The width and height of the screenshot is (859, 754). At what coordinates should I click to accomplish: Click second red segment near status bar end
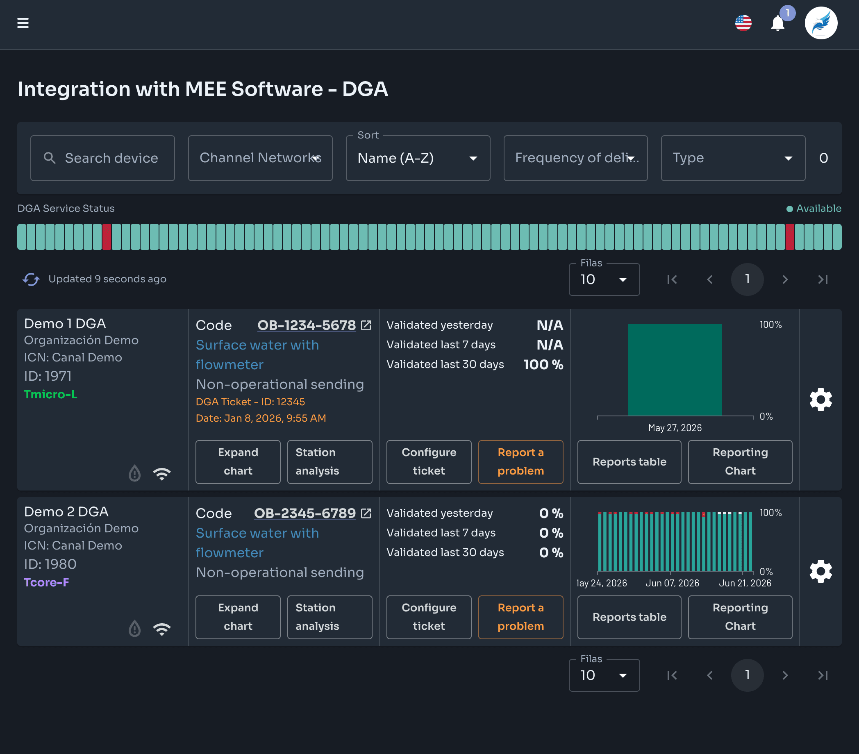point(790,237)
